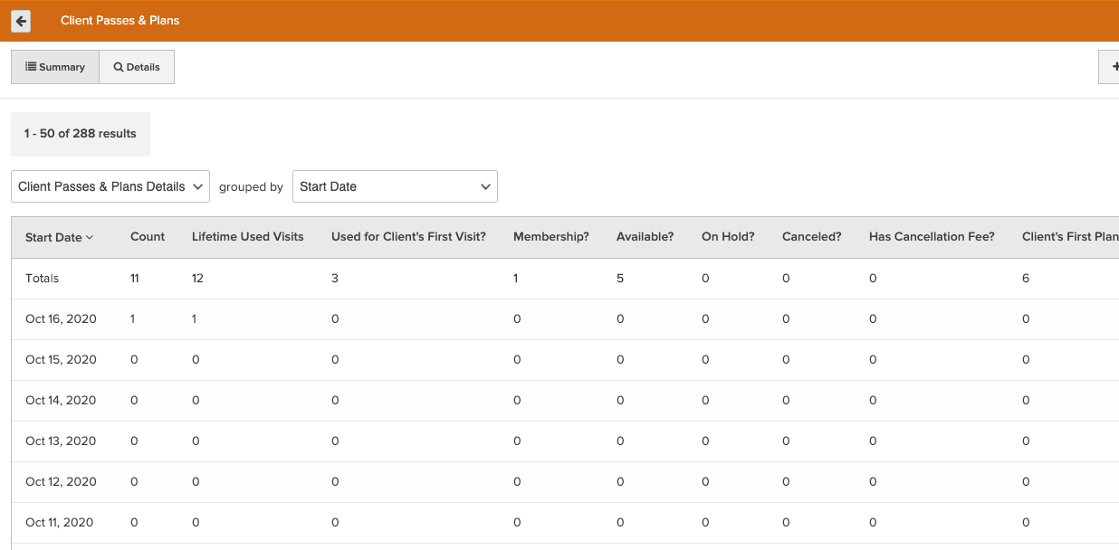Click the Canceled? column header
Viewport: 1119px width, 550px height.
pos(811,236)
